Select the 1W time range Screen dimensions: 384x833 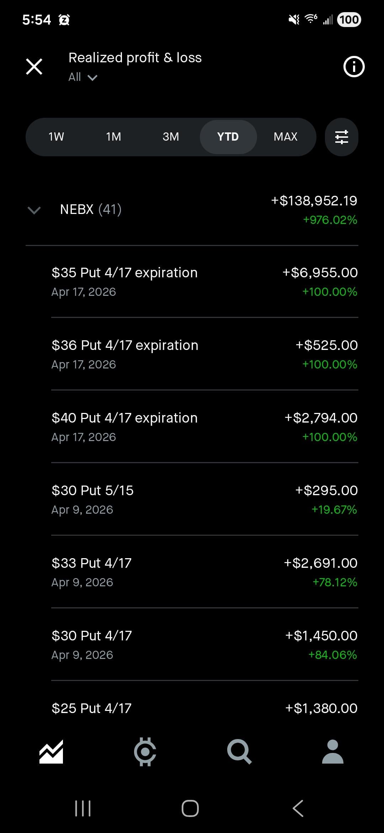pos(56,137)
